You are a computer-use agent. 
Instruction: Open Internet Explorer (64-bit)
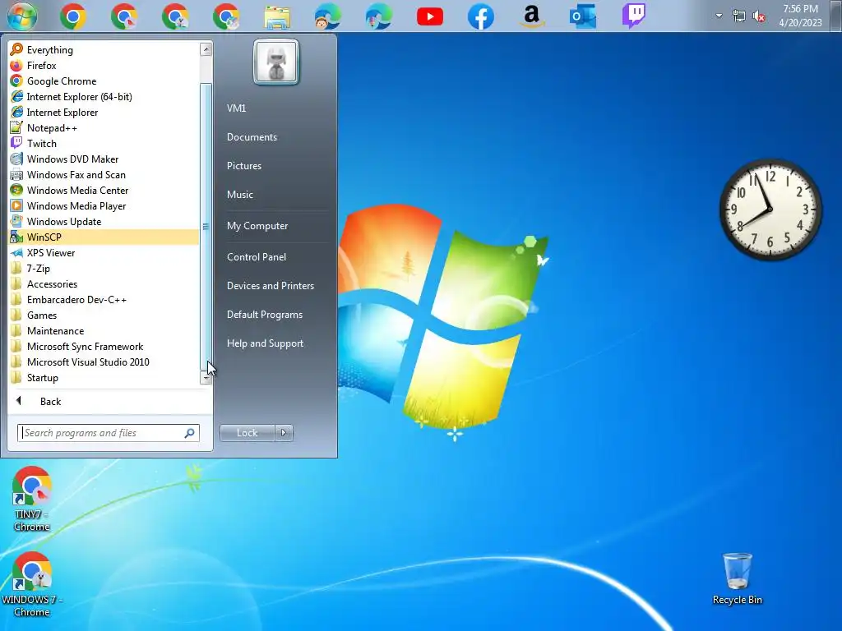pyautogui.click(x=104, y=97)
